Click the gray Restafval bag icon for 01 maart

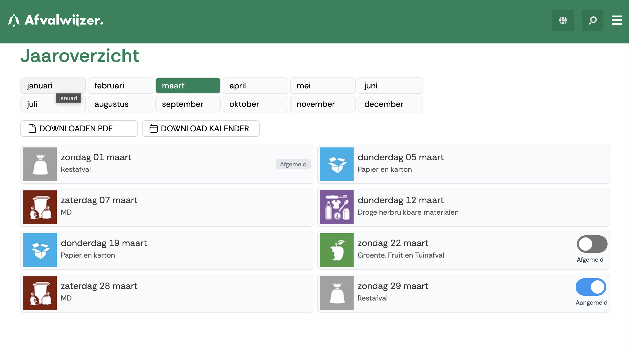click(x=40, y=164)
